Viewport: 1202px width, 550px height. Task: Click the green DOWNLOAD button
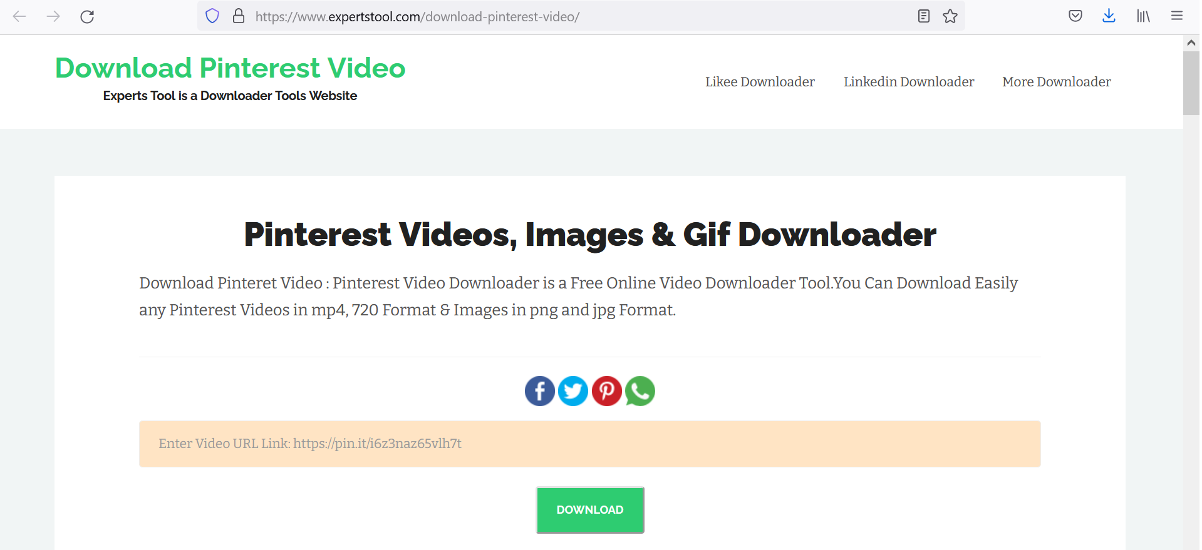click(x=590, y=510)
